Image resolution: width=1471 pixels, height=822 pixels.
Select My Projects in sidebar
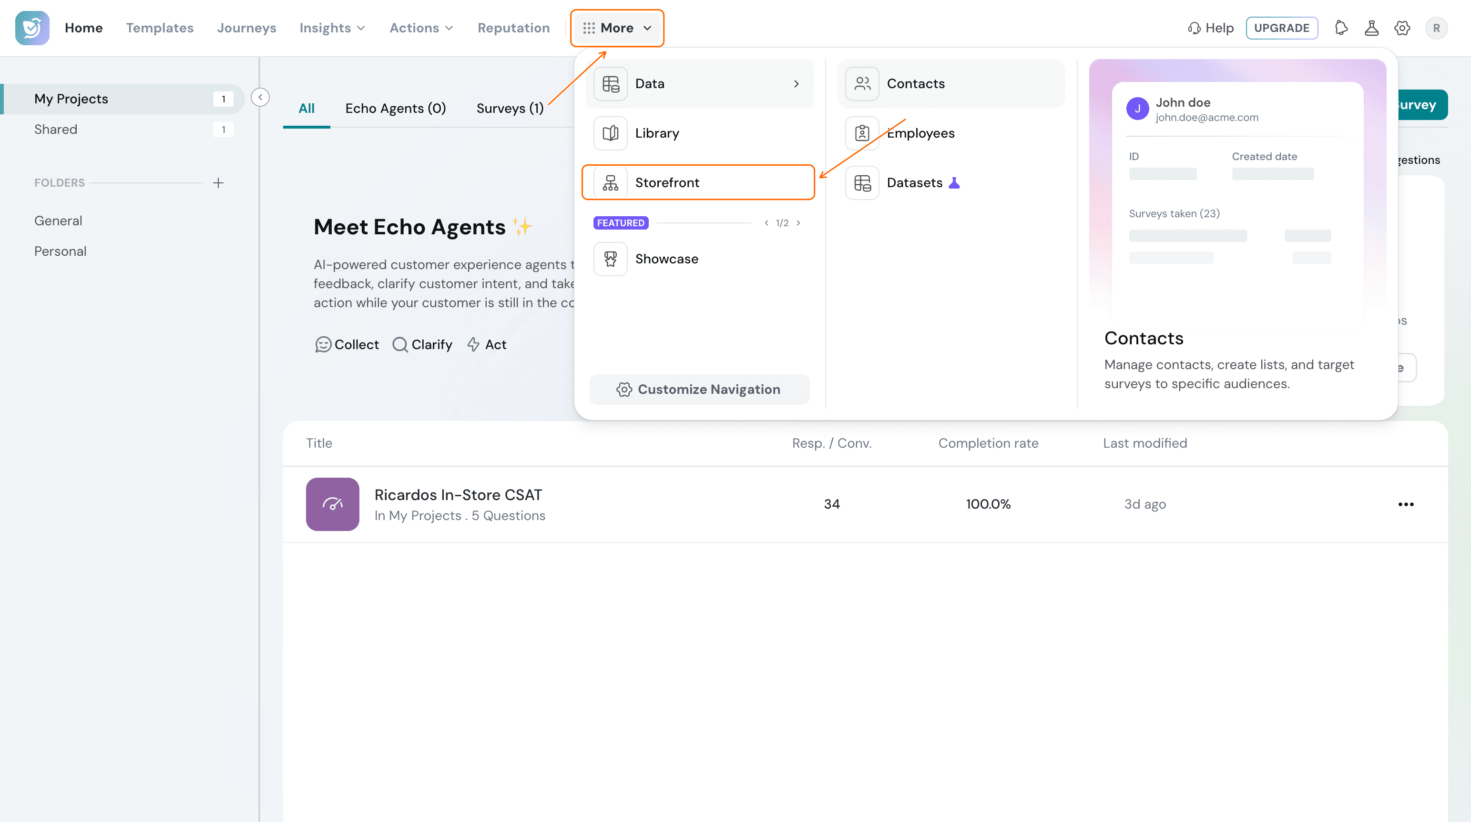[122, 99]
